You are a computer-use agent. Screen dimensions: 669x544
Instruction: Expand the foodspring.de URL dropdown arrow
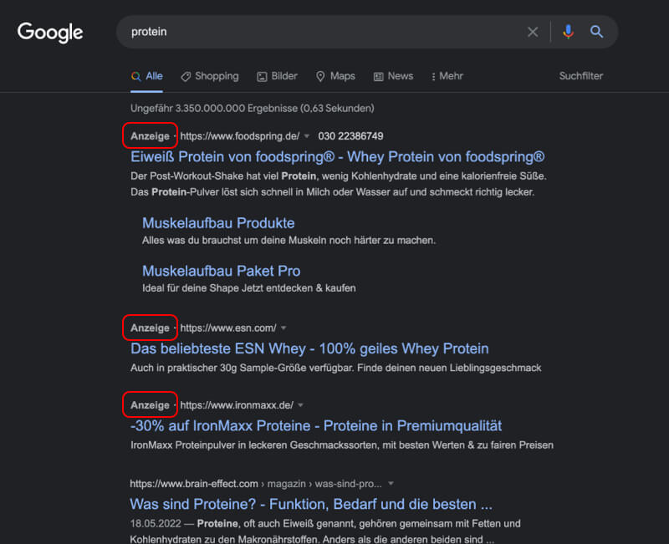[306, 136]
